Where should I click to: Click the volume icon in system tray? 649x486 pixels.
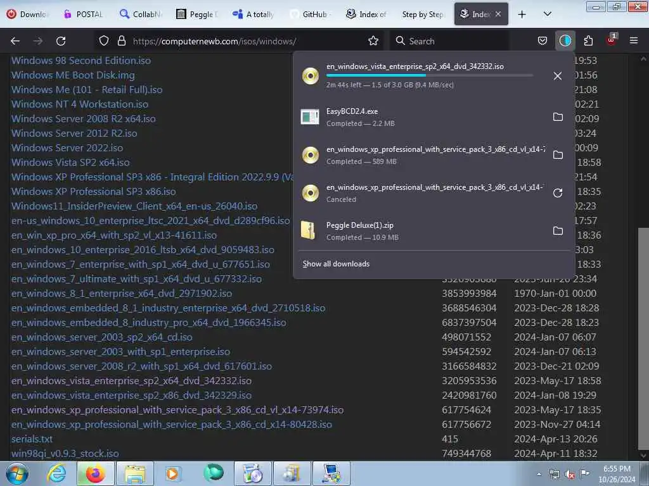pyautogui.click(x=570, y=475)
